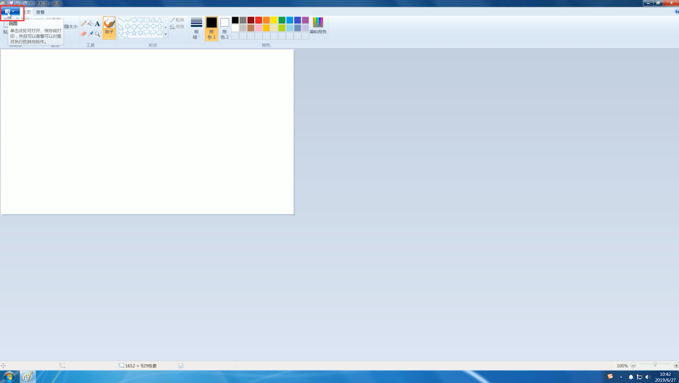The height and width of the screenshot is (383, 679).
Task: Click the zoom out minus button
Action: 633,365
